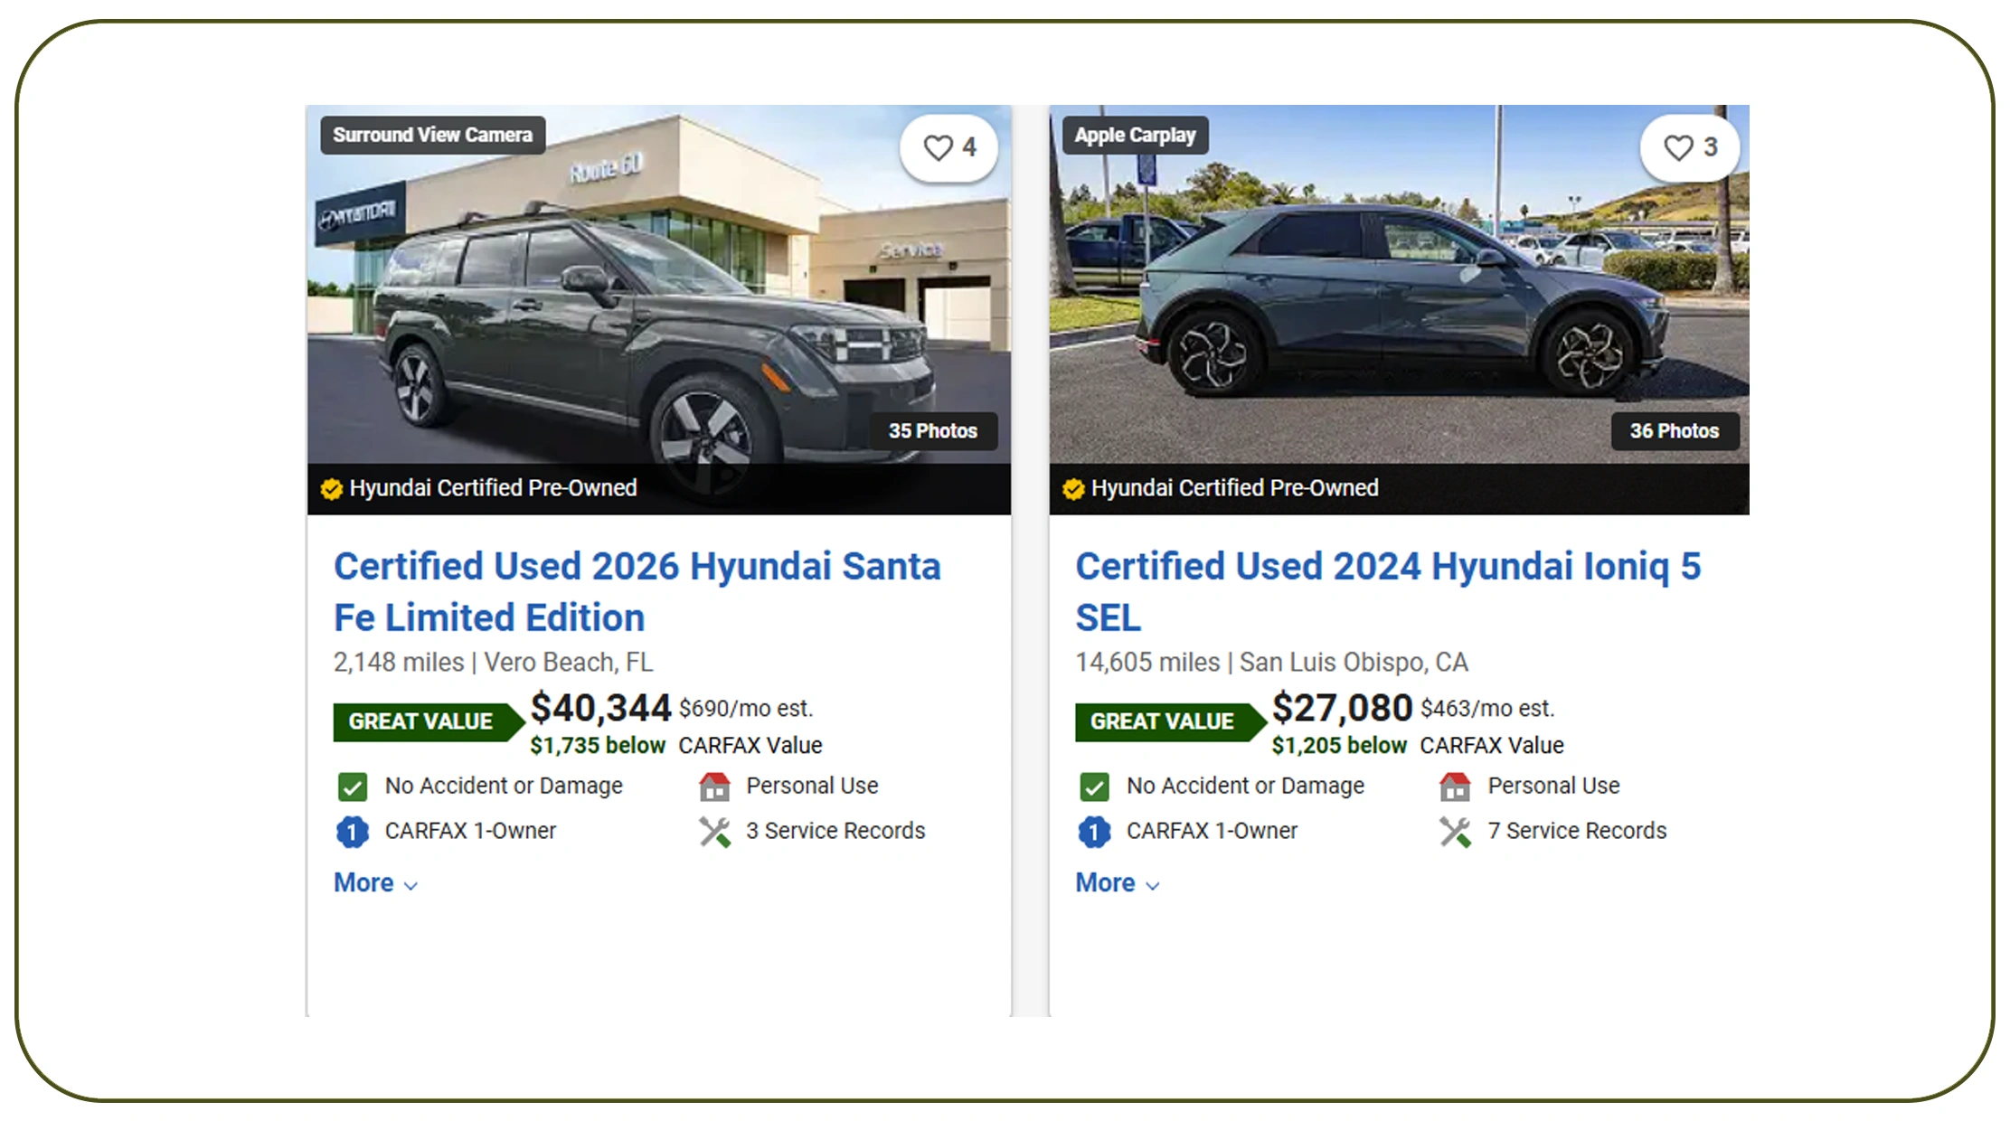The height and width of the screenshot is (1121, 2010).
Task: Click '2,148 miles | Vero Beach, FL' text
Action: click(x=493, y=663)
